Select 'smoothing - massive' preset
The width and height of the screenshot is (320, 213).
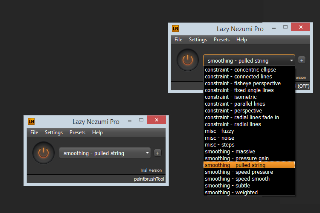249,152
